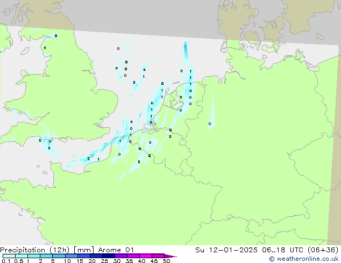Click the 25–30 mm legend color swatch
The height and width of the screenshot is (263, 341).
coord(108,256)
